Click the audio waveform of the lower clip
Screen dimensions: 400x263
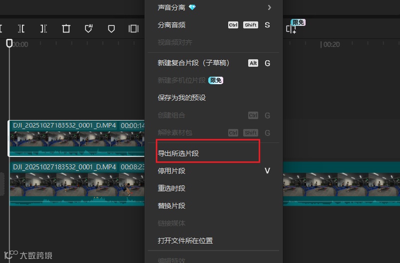pyautogui.click(x=77, y=201)
